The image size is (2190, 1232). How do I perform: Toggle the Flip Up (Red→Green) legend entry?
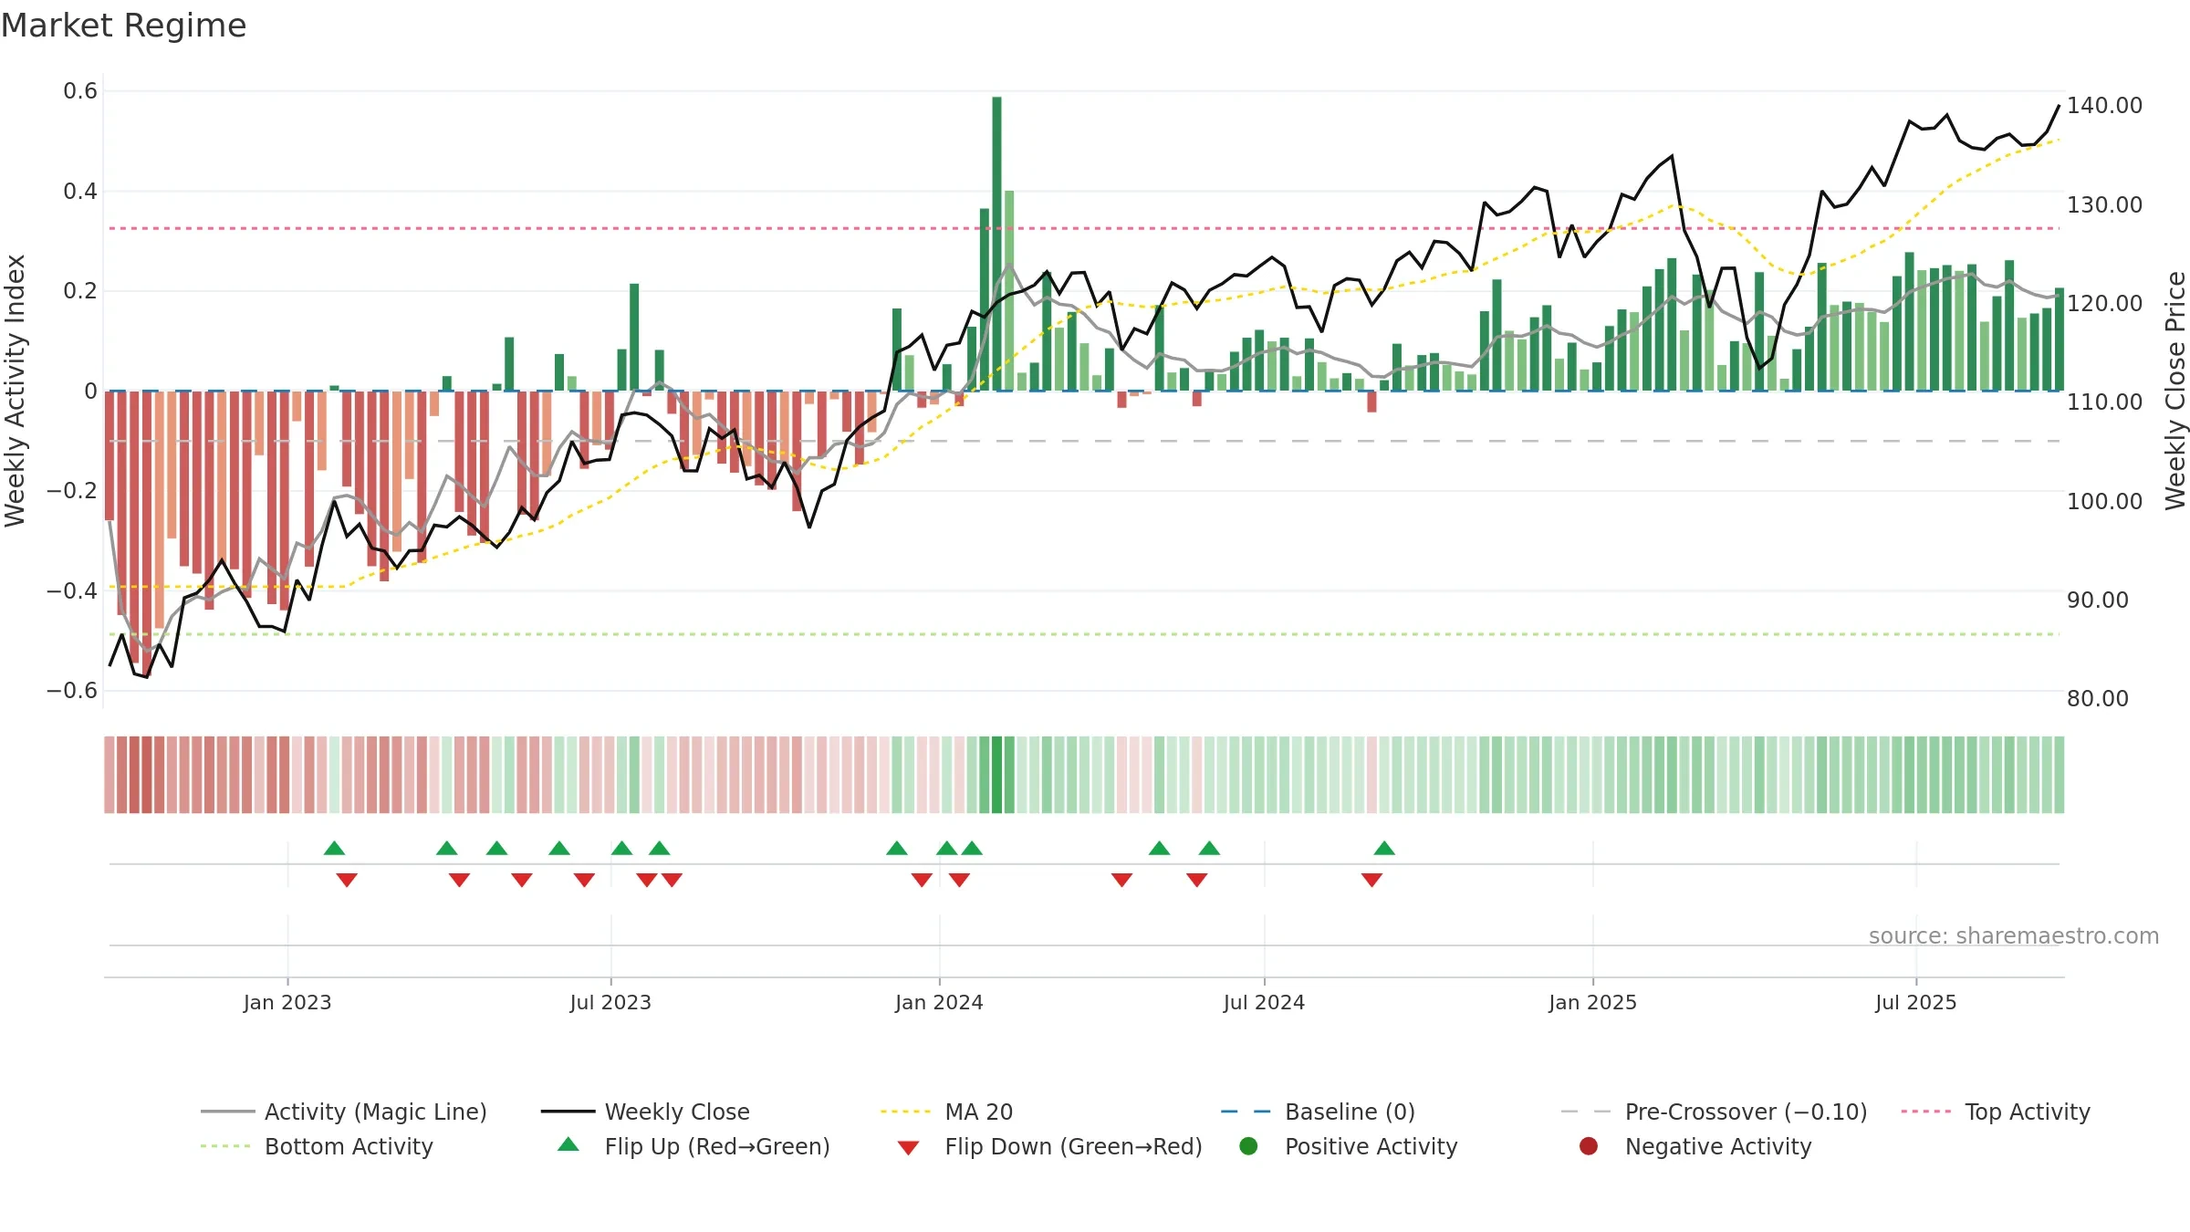pos(693,1146)
